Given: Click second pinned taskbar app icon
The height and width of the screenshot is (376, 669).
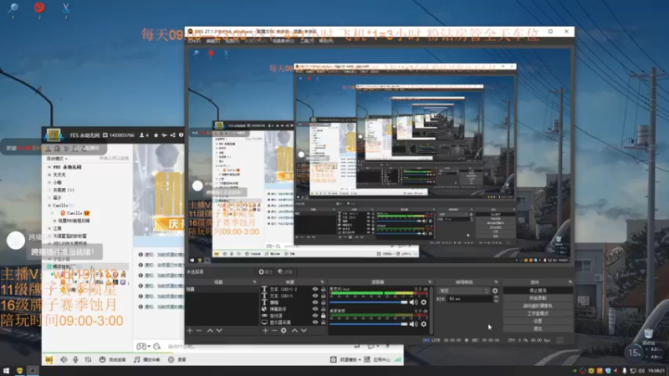Looking at the screenshot, I should 33,371.
